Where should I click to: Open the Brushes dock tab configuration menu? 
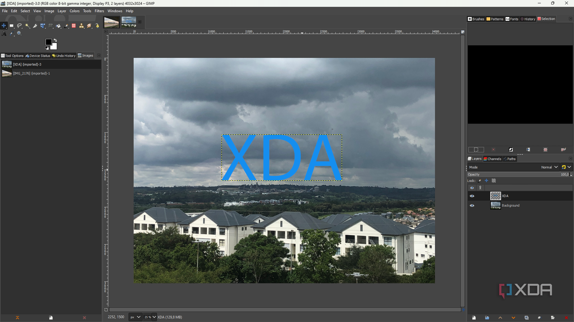pos(571,19)
